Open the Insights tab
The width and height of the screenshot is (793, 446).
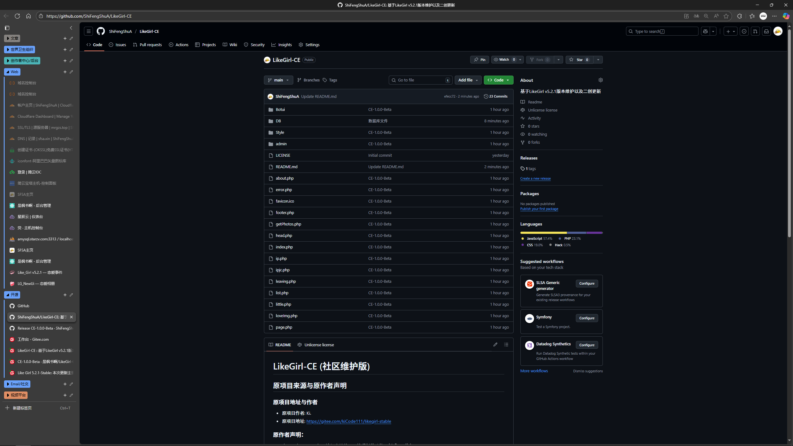click(x=281, y=44)
